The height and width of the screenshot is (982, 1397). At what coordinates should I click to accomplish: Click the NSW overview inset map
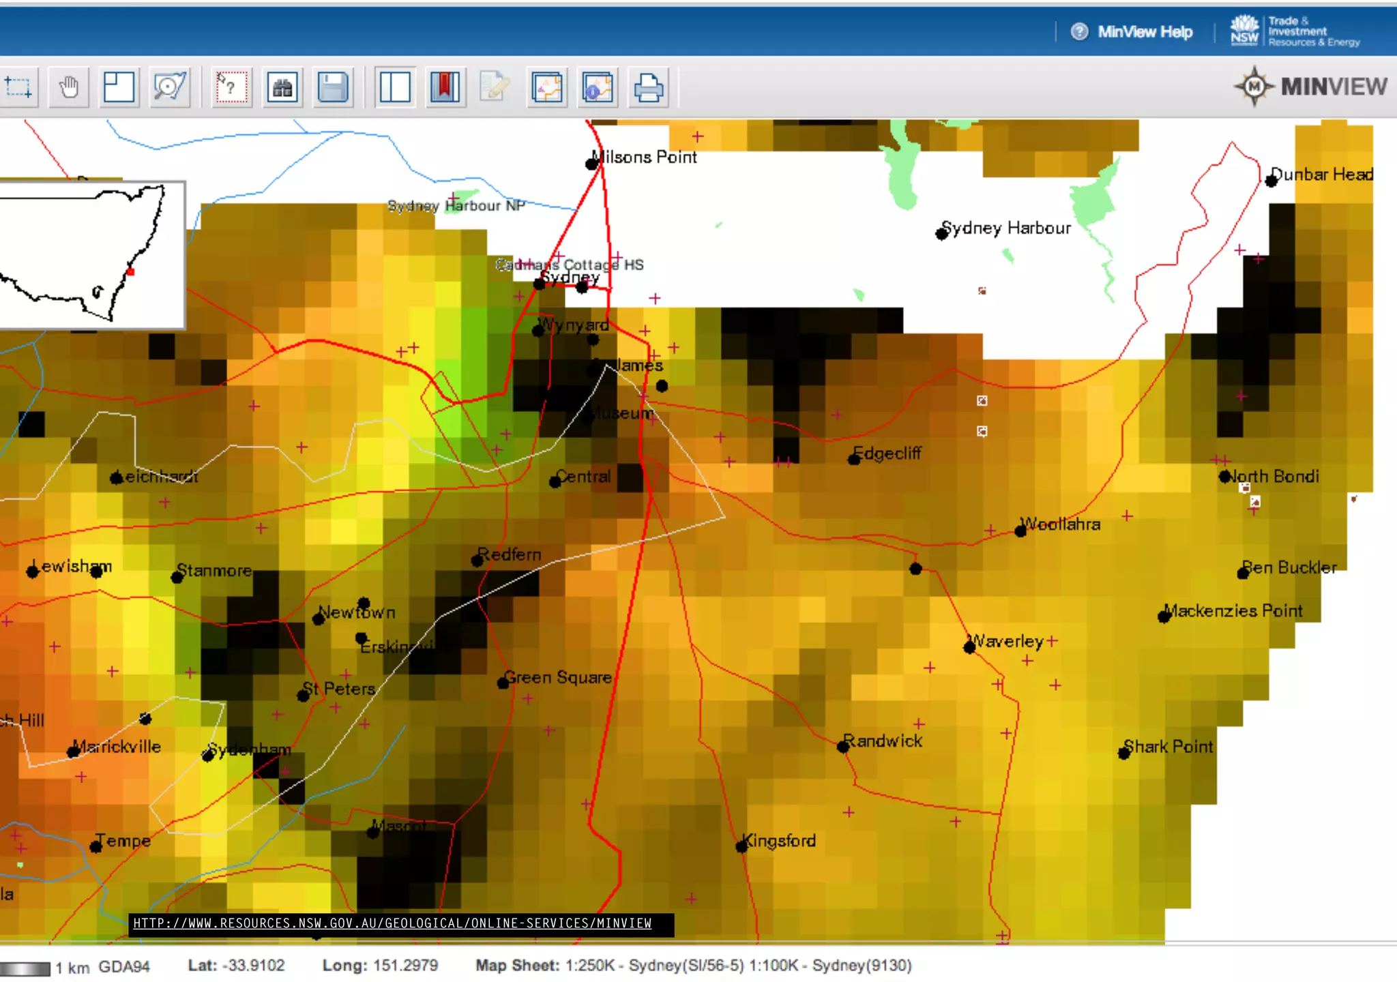(91, 255)
